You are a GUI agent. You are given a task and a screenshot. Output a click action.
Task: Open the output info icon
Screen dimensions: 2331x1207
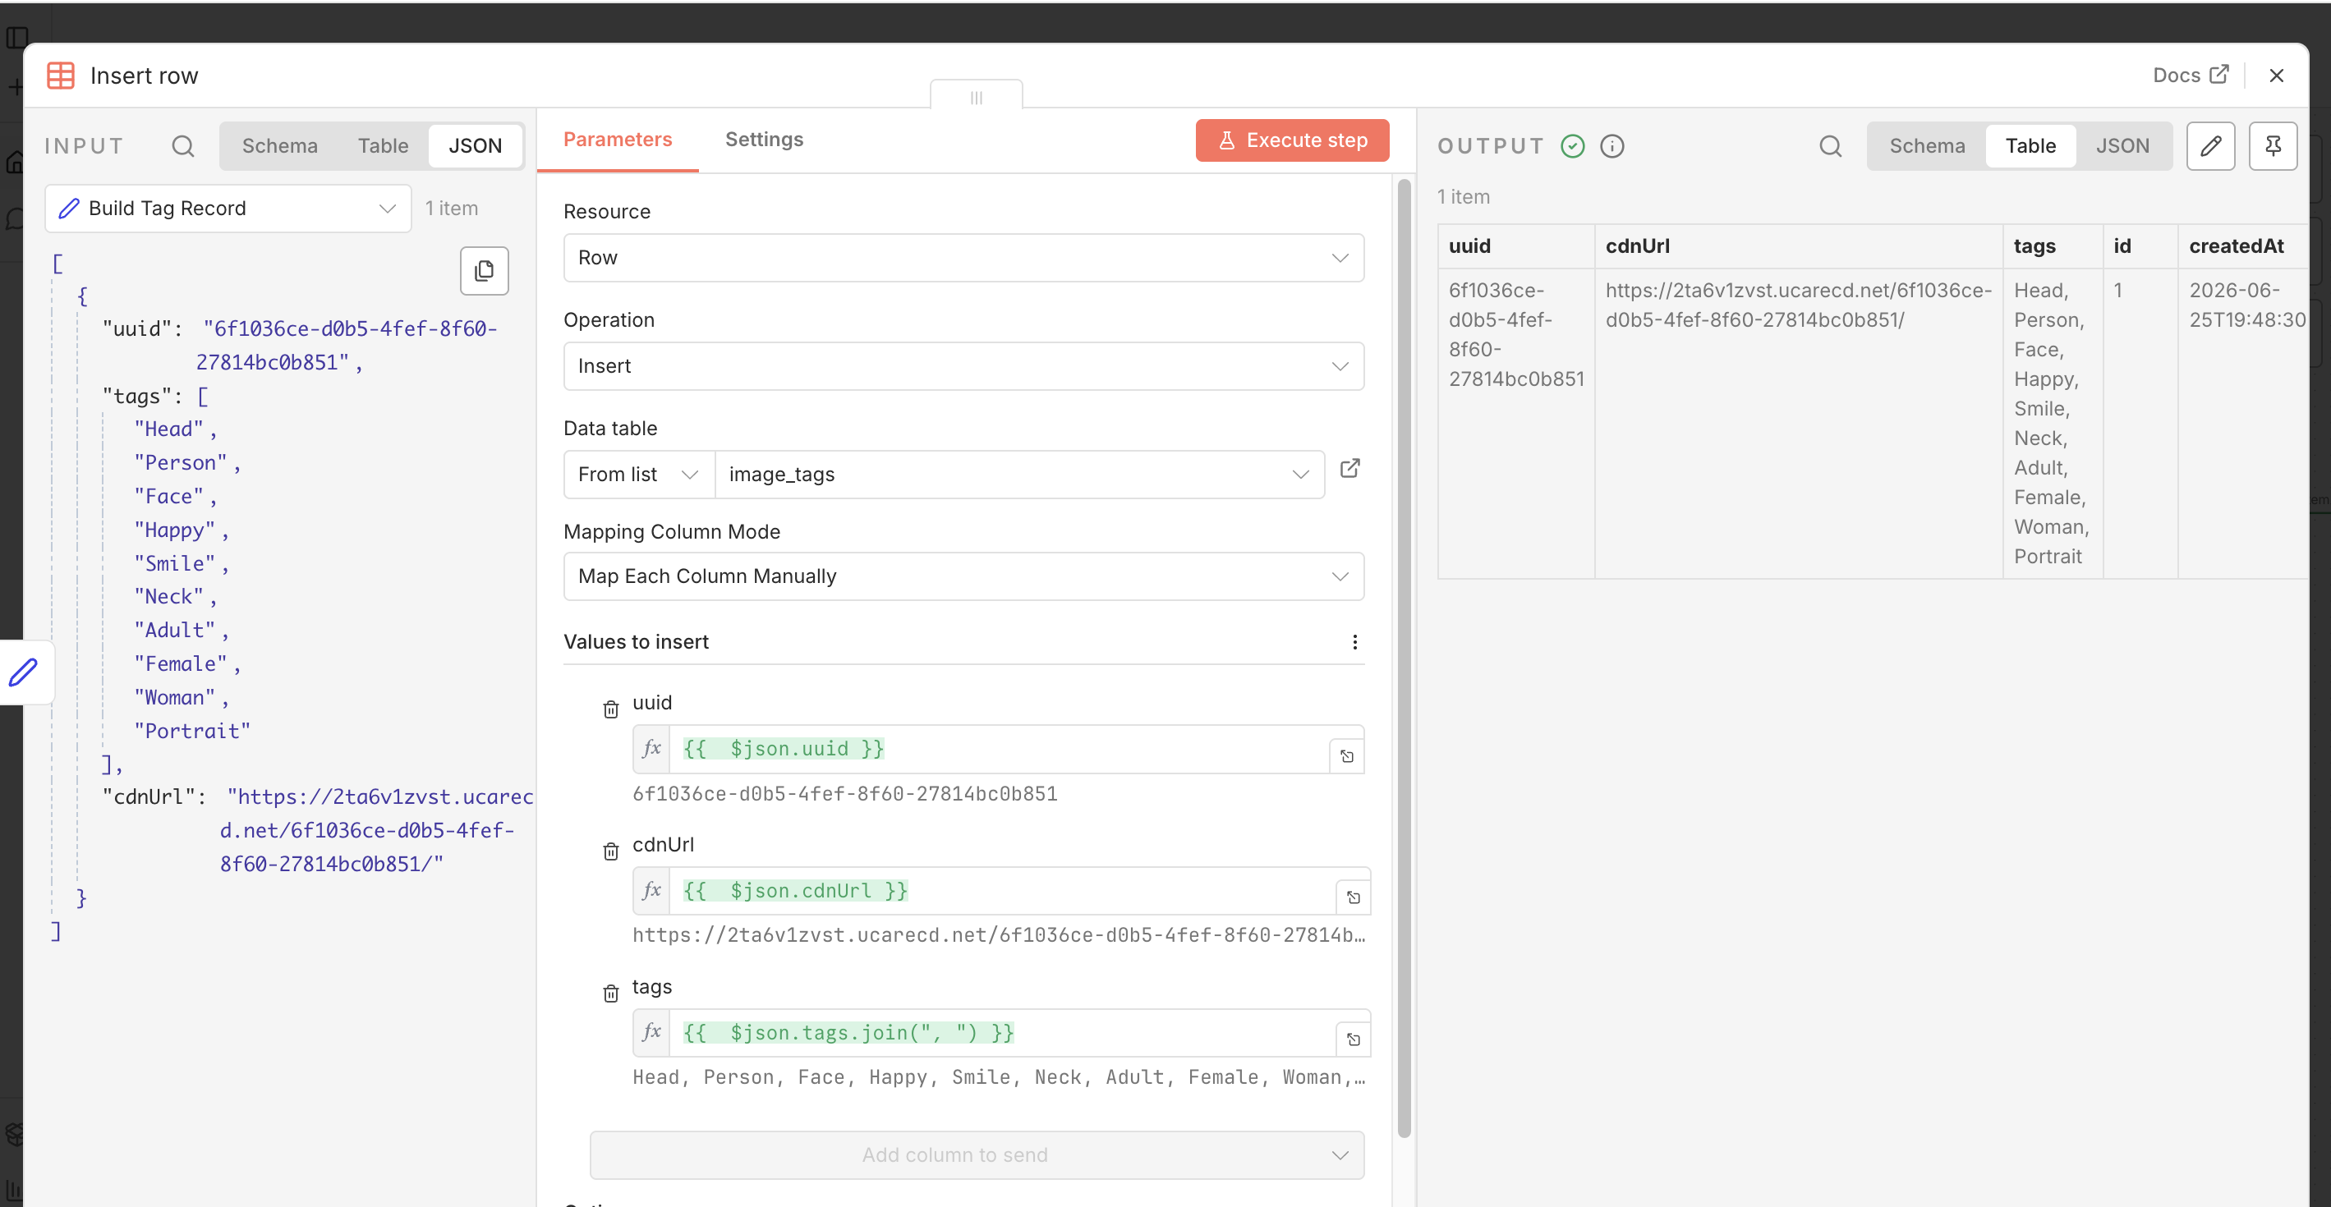[x=1611, y=145]
